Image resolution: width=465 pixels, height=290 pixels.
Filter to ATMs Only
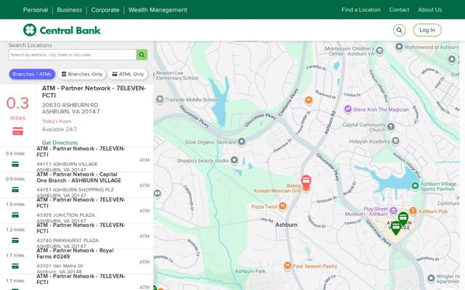coord(128,74)
